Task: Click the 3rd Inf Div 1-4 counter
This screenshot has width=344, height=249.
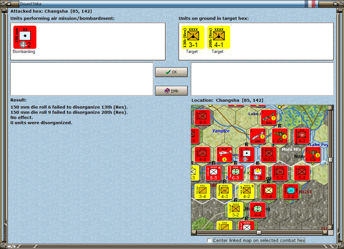Action: [x=269, y=192]
